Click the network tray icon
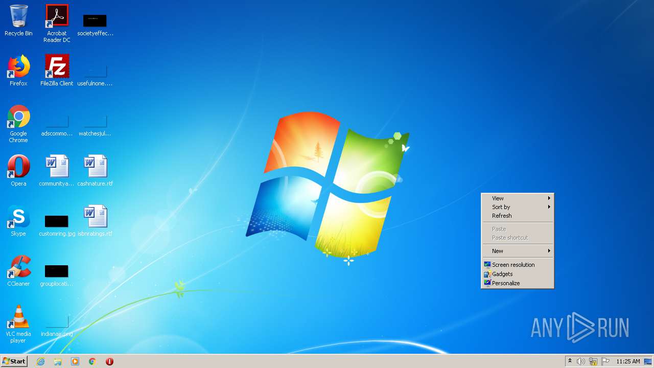 pyautogui.click(x=593, y=361)
